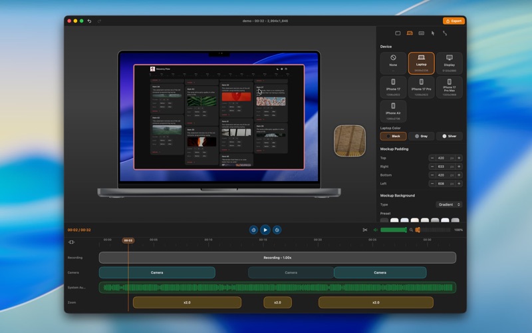Select the first x2.0 zoom segment
Viewport: 532px width, 333px height.
187,302
